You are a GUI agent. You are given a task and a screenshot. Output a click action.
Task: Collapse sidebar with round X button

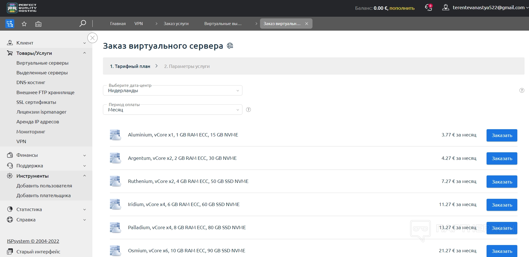[x=92, y=38]
